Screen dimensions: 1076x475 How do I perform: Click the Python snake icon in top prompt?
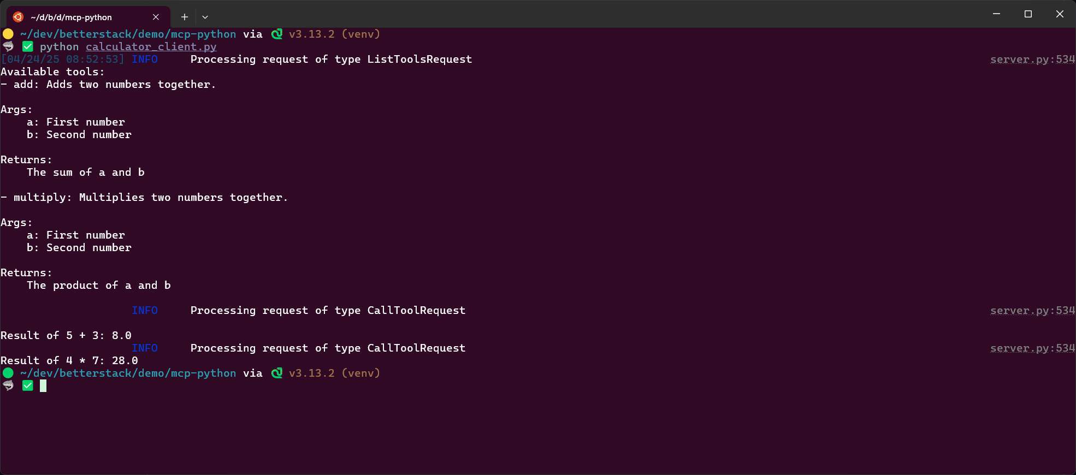(x=277, y=34)
